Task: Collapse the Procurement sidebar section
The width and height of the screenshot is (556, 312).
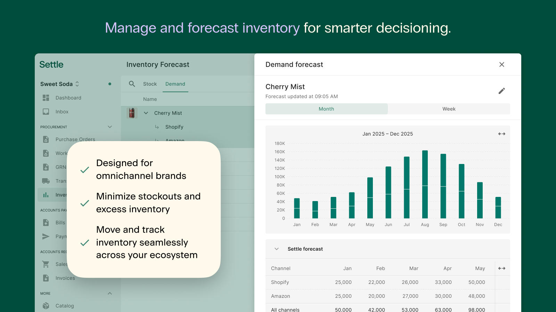Action: tap(110, 127)
